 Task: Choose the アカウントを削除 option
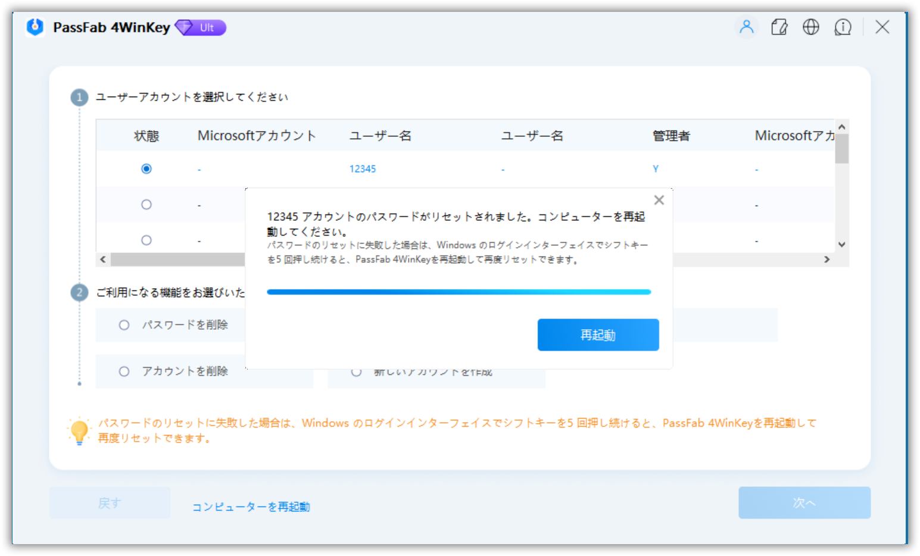point(124,371)
